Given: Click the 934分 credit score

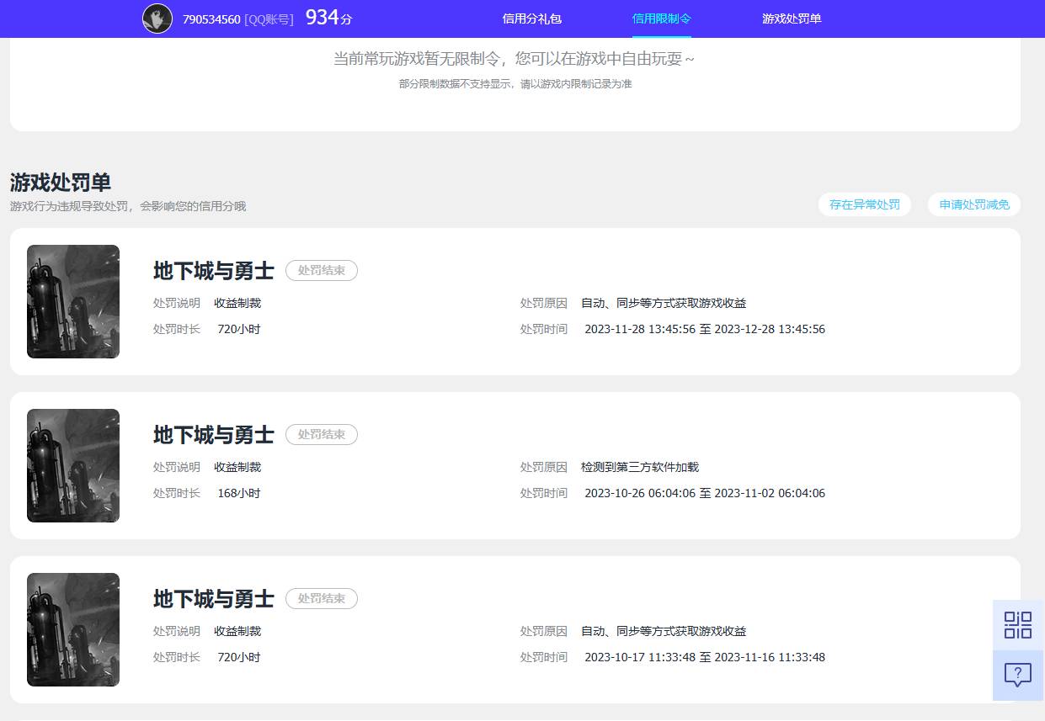Looking at the screenshot, I should coord(329,18).
